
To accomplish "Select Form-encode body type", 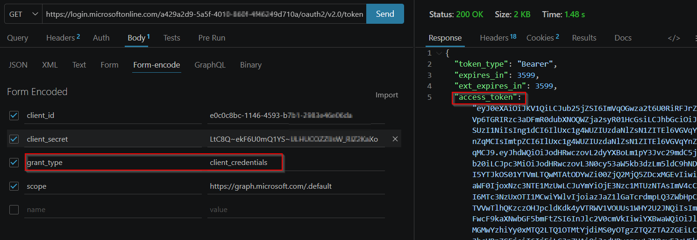I will (x=156, y=65).
